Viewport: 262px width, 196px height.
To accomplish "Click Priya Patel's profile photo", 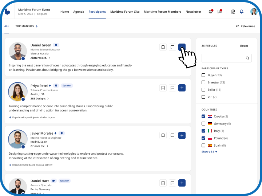I will pos(18,91).
